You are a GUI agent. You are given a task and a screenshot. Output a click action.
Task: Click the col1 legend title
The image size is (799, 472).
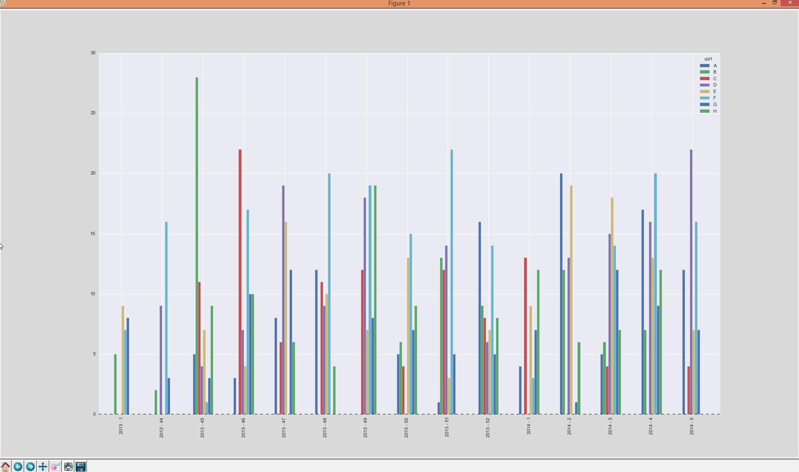tap(708, 59)
